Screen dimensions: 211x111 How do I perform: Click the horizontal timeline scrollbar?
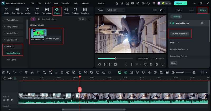[x=94, y=109]
